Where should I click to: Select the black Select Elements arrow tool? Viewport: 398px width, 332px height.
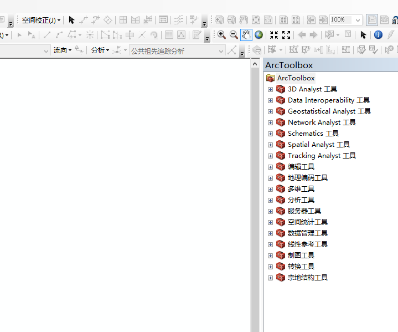pyautogui.click(x=363, y=35)
